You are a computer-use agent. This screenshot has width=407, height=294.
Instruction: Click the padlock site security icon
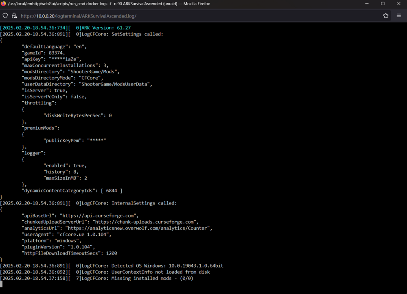pyautogui.click(x=14, y=16)
